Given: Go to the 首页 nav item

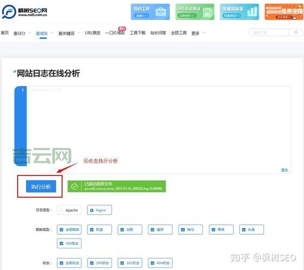Looking at the screenshot, I should 5,33.
